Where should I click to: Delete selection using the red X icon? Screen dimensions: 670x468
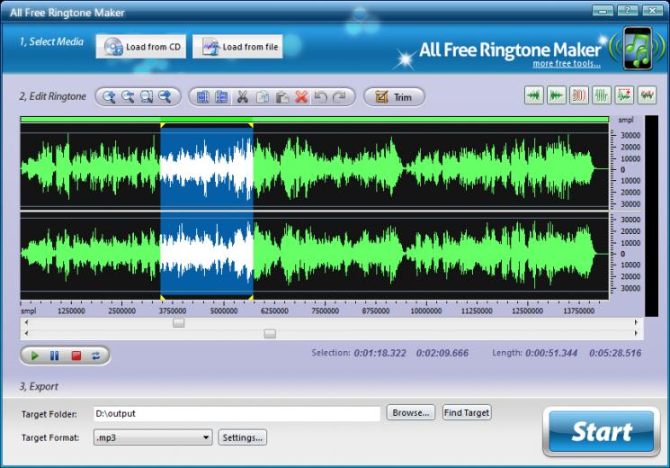point(301,97)
